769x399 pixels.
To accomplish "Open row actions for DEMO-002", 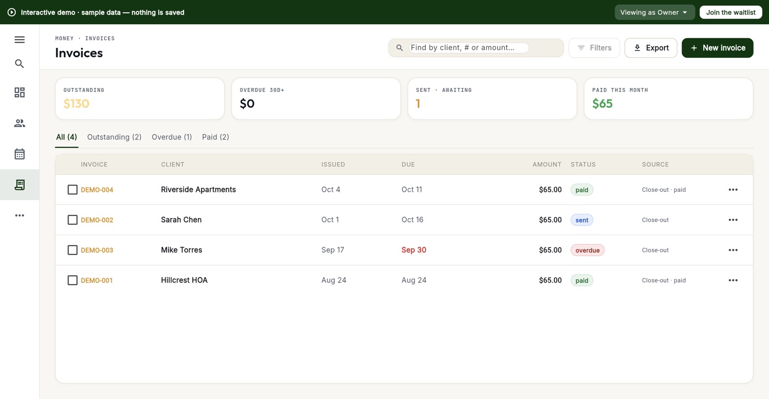I will (733, 220).
